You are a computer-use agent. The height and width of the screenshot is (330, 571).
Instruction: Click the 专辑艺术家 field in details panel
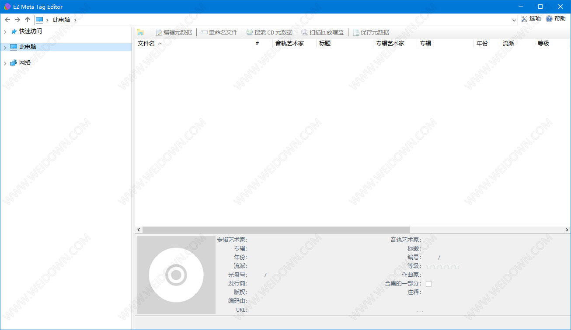(315, 240)
